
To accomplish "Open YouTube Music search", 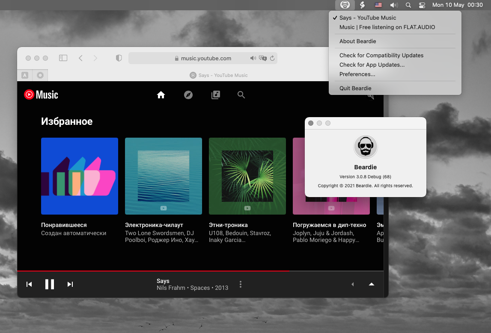I will coord(241,95).
